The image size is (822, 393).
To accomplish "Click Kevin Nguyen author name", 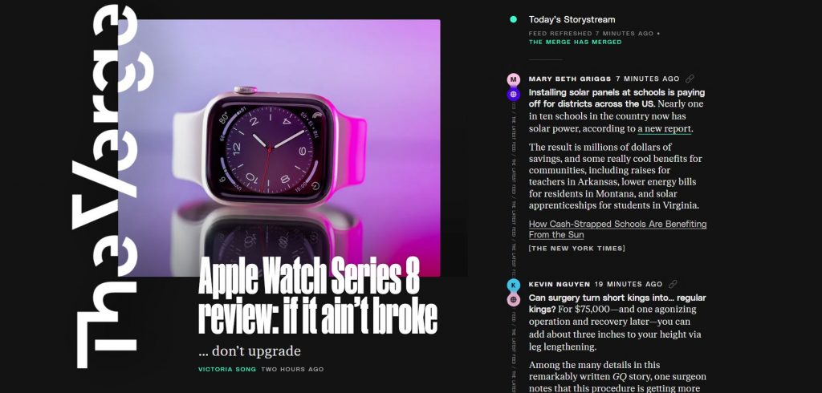I will click(x=560, y=284).
